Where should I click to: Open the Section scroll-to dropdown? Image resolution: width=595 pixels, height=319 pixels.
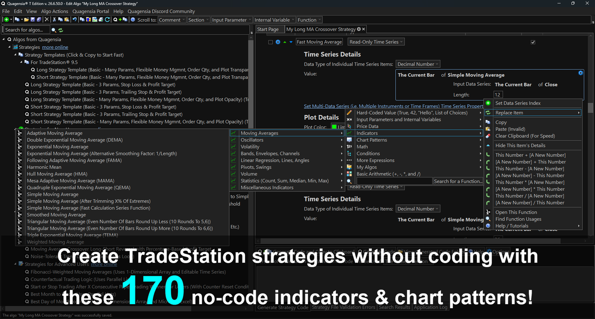(198, 20)
